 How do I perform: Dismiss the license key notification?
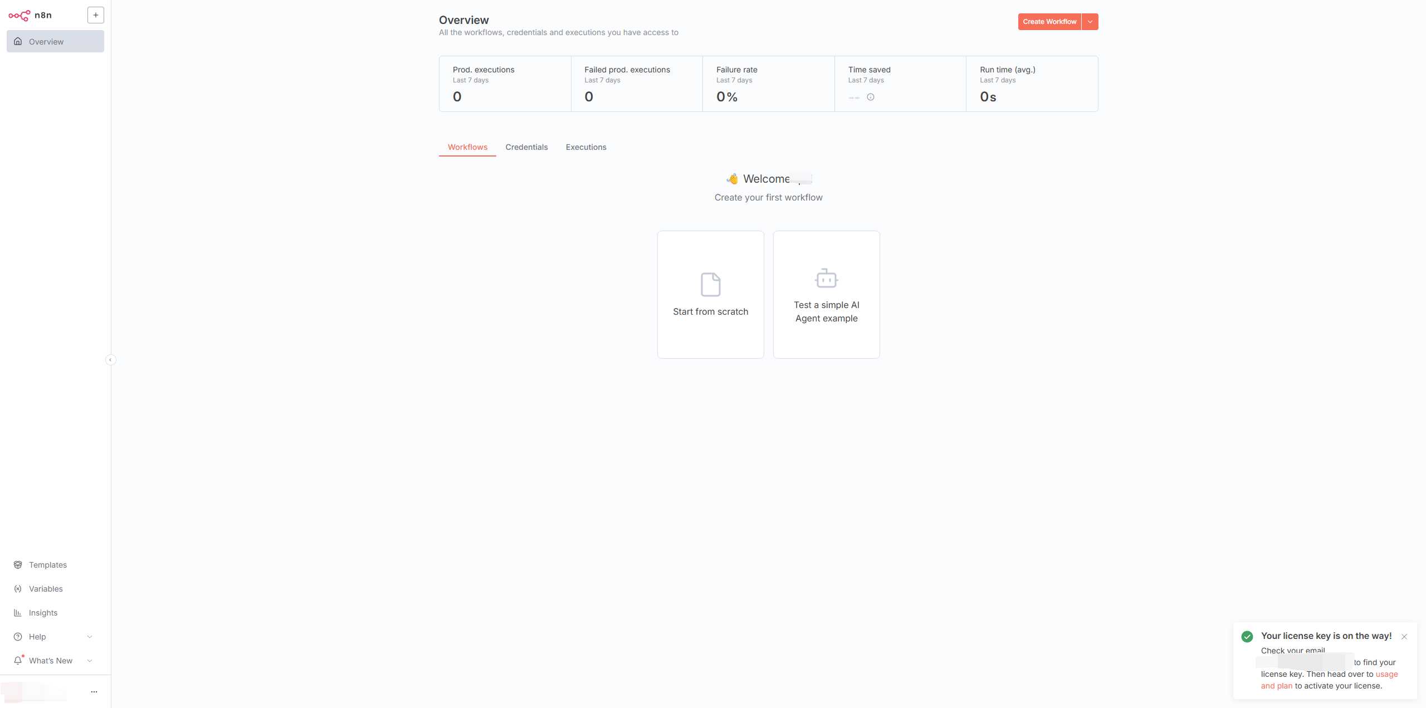click(x=1404, y=637)
